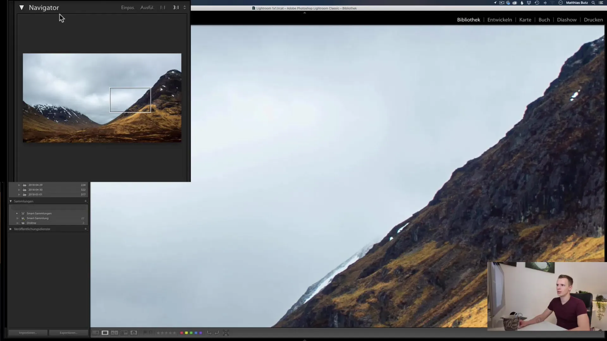Viewport: 607px width, 341px height.
Task: Set Navigator zoom to Ausfül.
Action: click(x=147, y=8)
